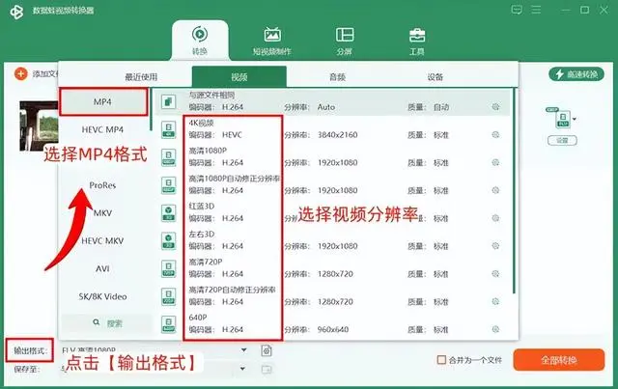Select HEVC MP4 in the format list
Screen dimensions: 618x389
103,129
